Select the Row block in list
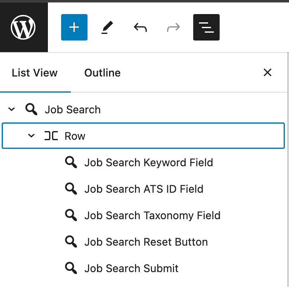The image size is (289, 287). [75, 136]
